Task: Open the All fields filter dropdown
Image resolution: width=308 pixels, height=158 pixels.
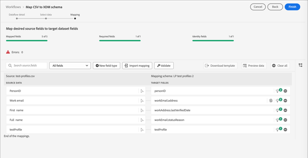Action: (70, 66)
